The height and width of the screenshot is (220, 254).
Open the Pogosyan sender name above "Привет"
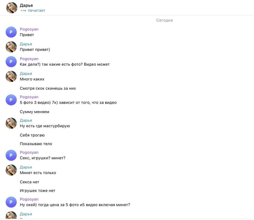[x=29, y=29]
